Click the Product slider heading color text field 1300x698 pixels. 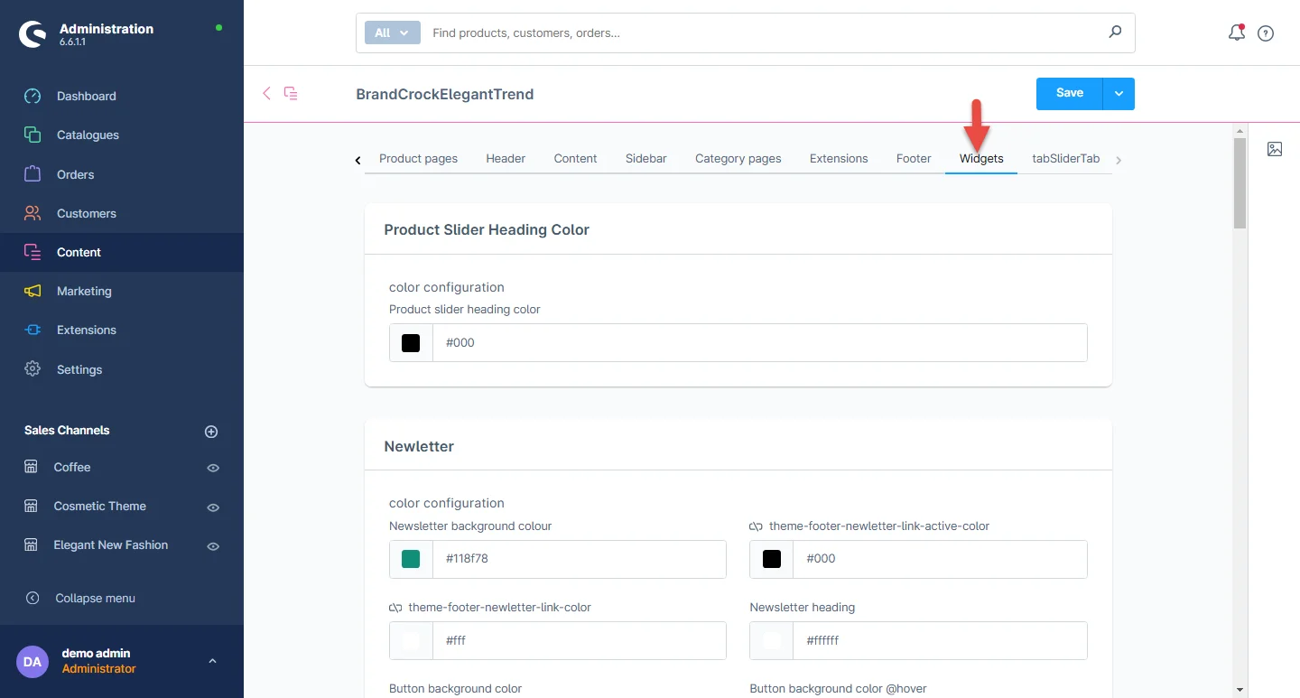pos(758,343)
